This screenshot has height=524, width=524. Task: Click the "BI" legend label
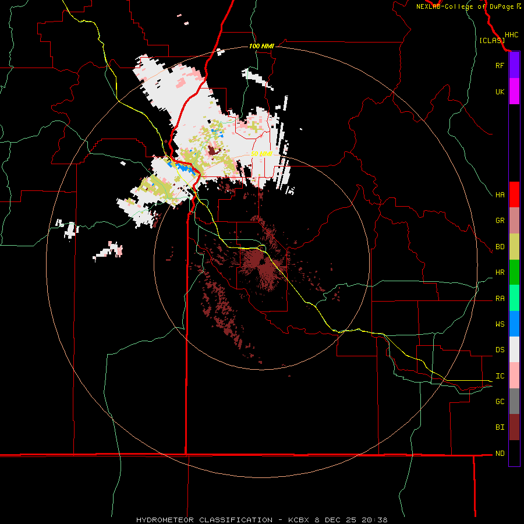(x=500, y=427)
